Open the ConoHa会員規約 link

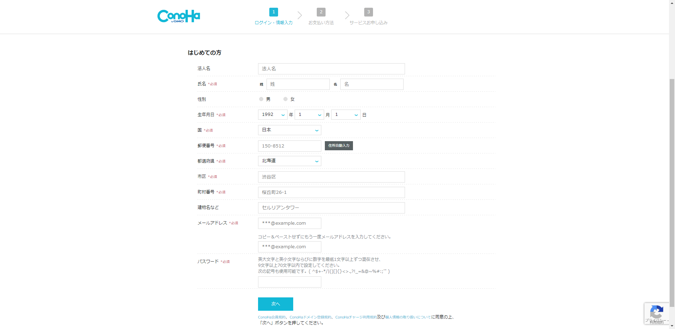(272, 317)
